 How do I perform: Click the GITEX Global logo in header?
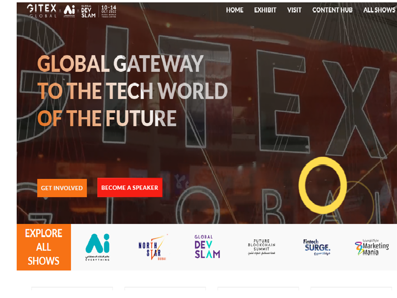coord(41,10)
